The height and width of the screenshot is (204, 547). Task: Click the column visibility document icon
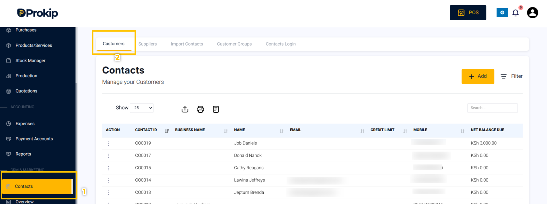click(216, 109)
